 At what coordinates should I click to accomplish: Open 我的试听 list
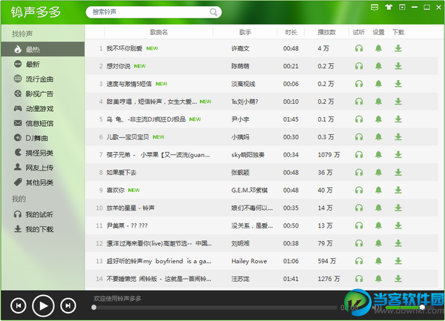[43, 214]
